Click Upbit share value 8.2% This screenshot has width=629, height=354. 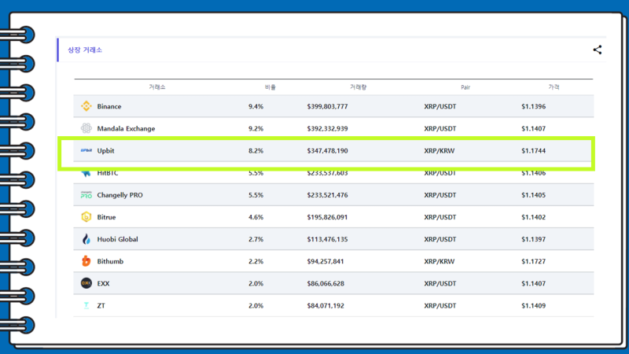tap(256, 151)
